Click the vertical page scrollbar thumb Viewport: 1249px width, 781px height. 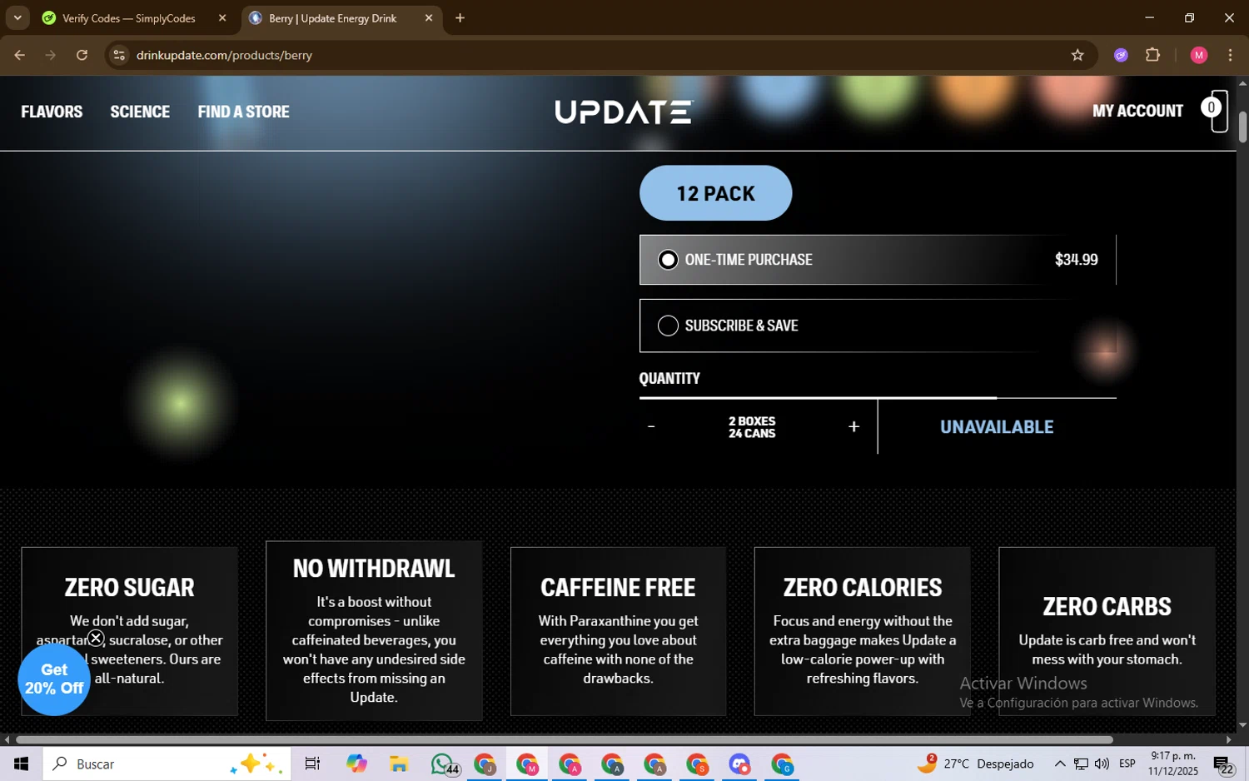[x=1242, y=127]
